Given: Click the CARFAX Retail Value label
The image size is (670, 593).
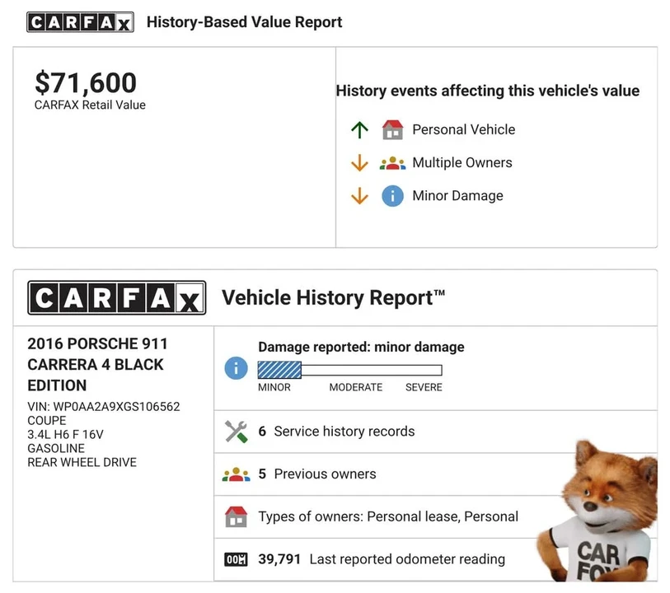Looking at the screenshot, I should pos(90,105).
